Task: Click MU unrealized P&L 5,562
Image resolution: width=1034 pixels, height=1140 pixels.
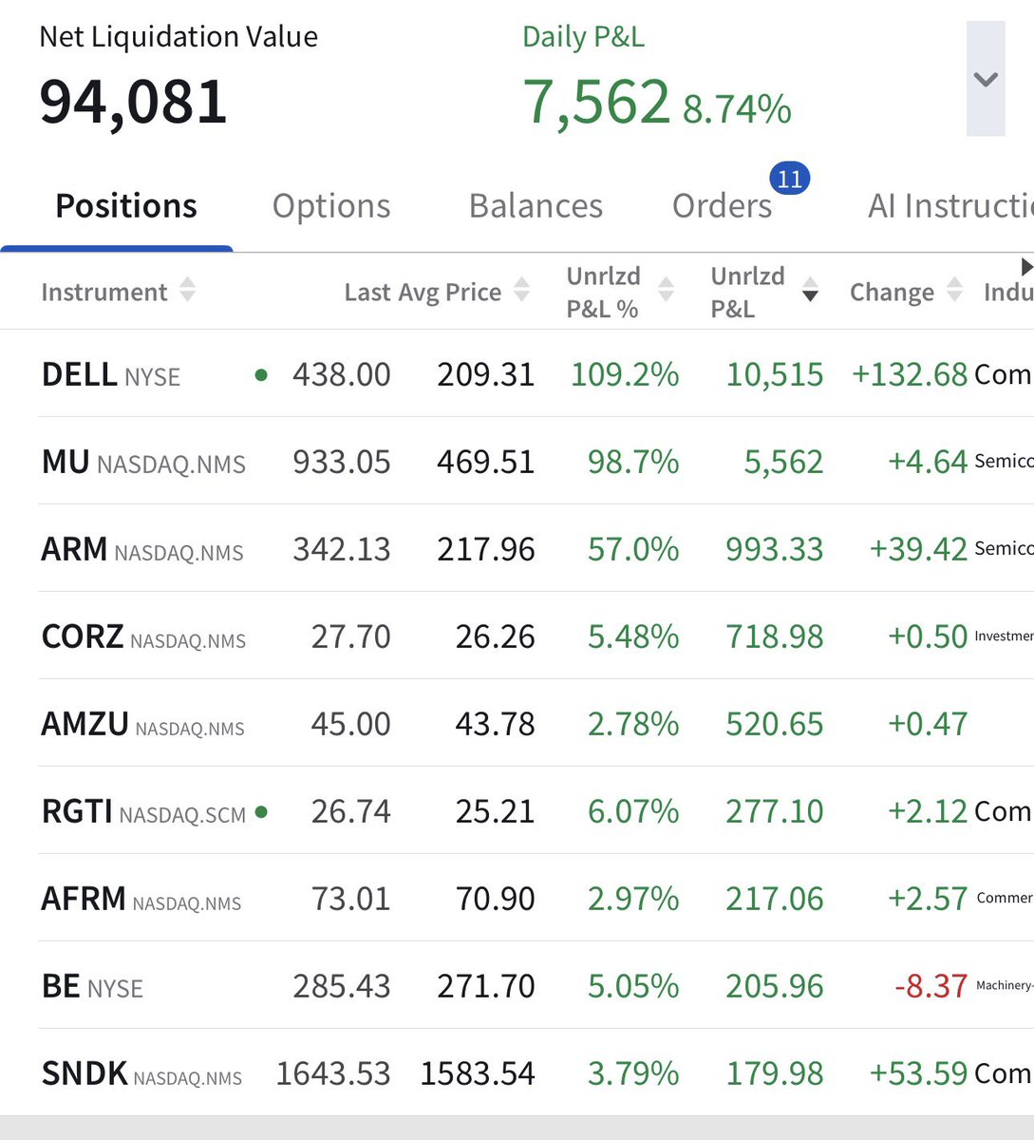Action: [x=783, y=462]
